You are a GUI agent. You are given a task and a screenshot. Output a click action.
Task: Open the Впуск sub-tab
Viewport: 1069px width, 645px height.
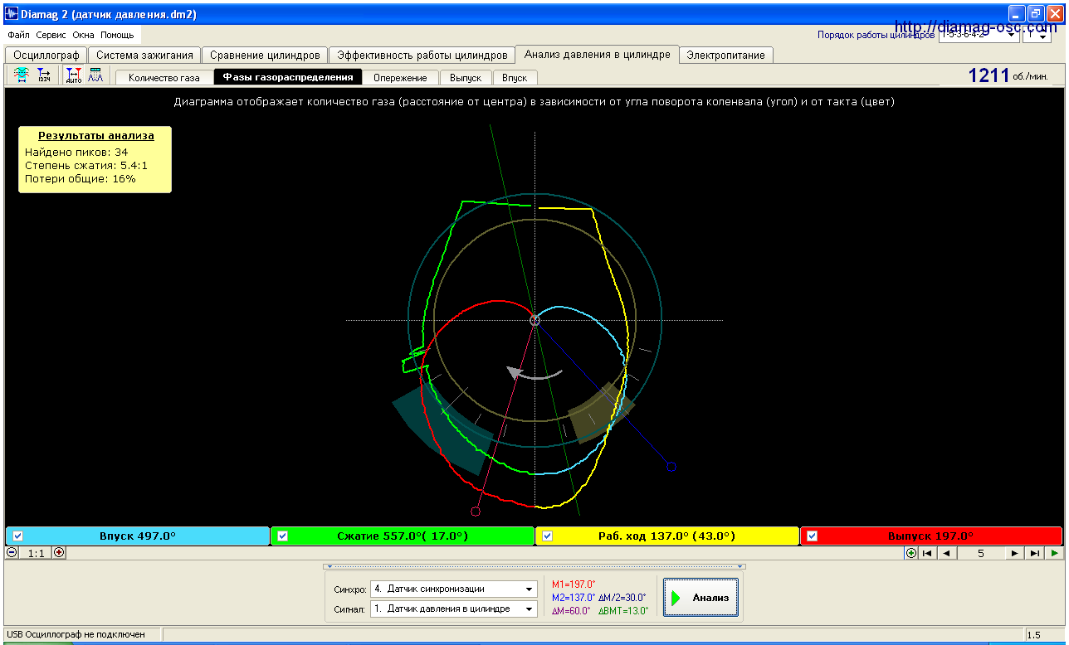pos(515,77)
